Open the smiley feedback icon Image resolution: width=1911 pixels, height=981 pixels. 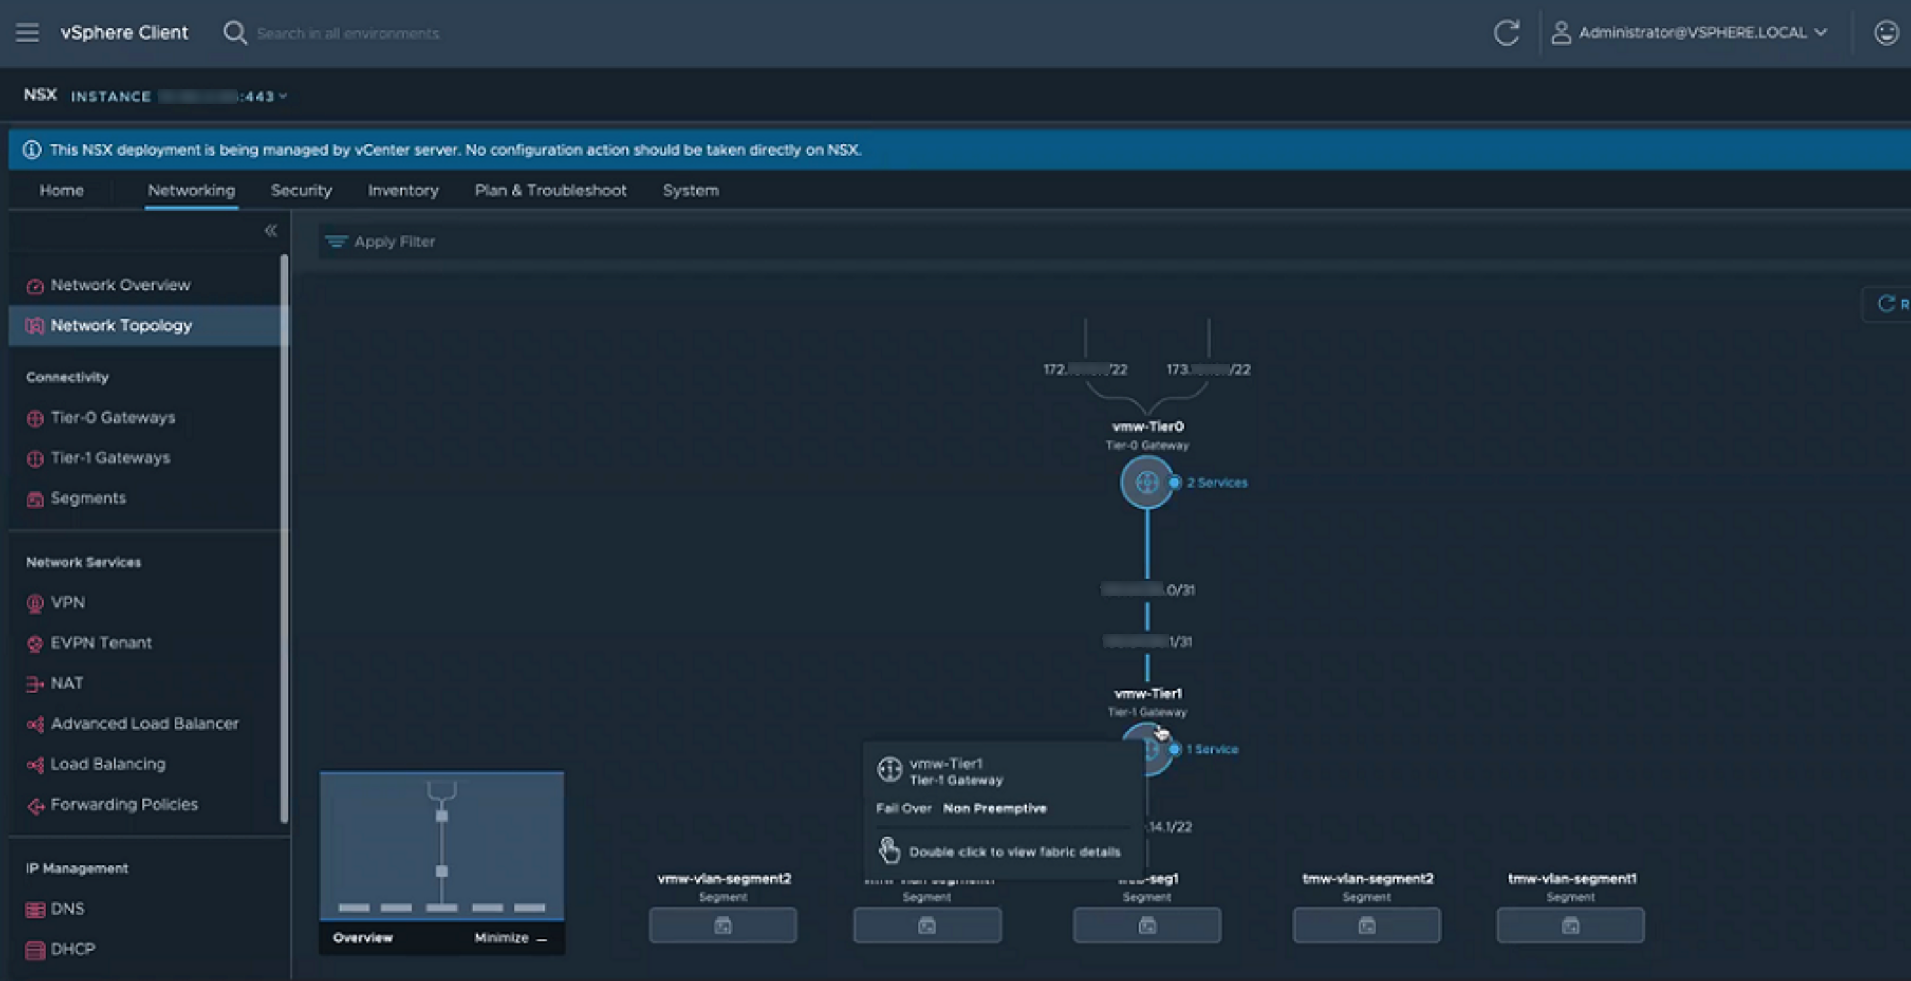[1886, 33]
